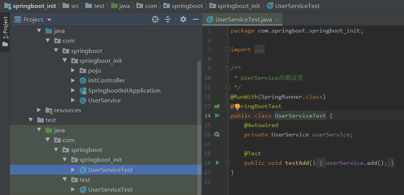Click the src breadcrumb
The image size is (404, 195).
[x=75, y=6]
